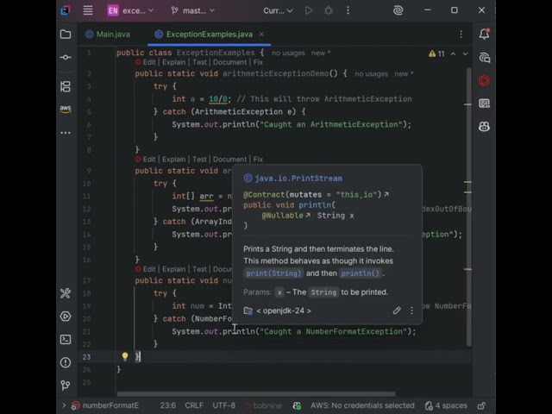Open the main hamburger menu
The height and width of the screenshot is (414, 552).
[88, 10]
